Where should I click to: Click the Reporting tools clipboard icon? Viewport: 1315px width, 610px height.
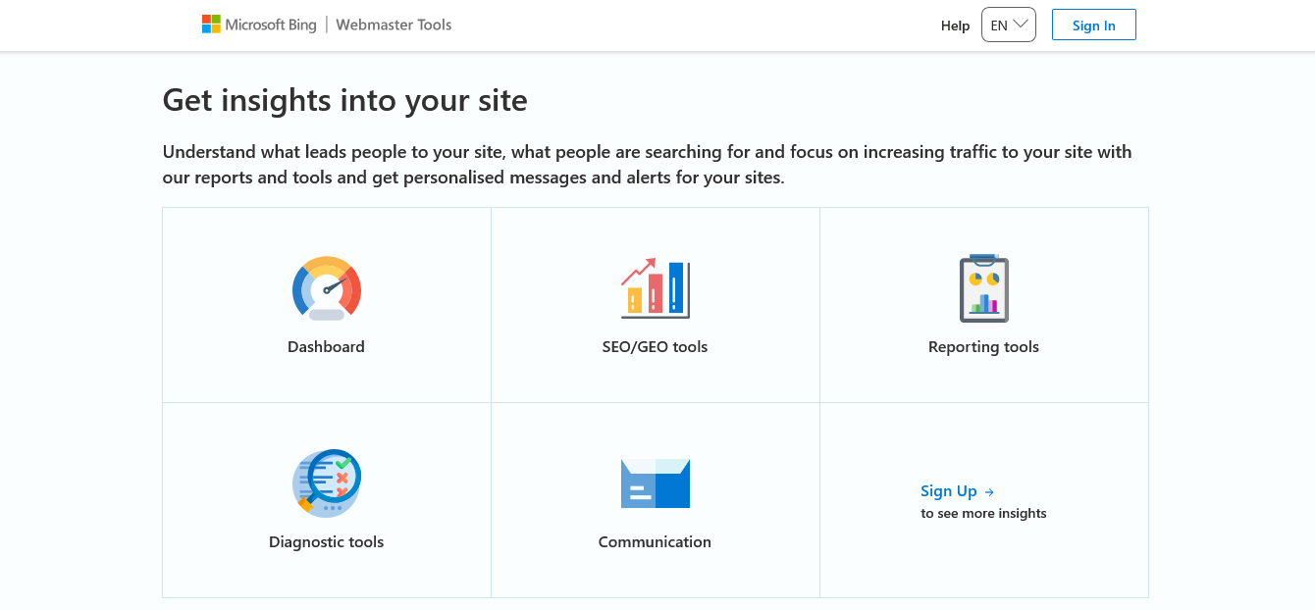click(984, 288)
